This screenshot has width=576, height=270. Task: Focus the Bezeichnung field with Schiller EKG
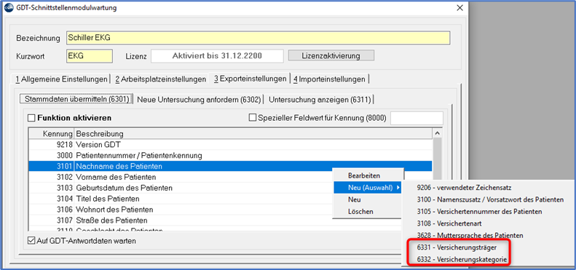click(x=258, y=38)
